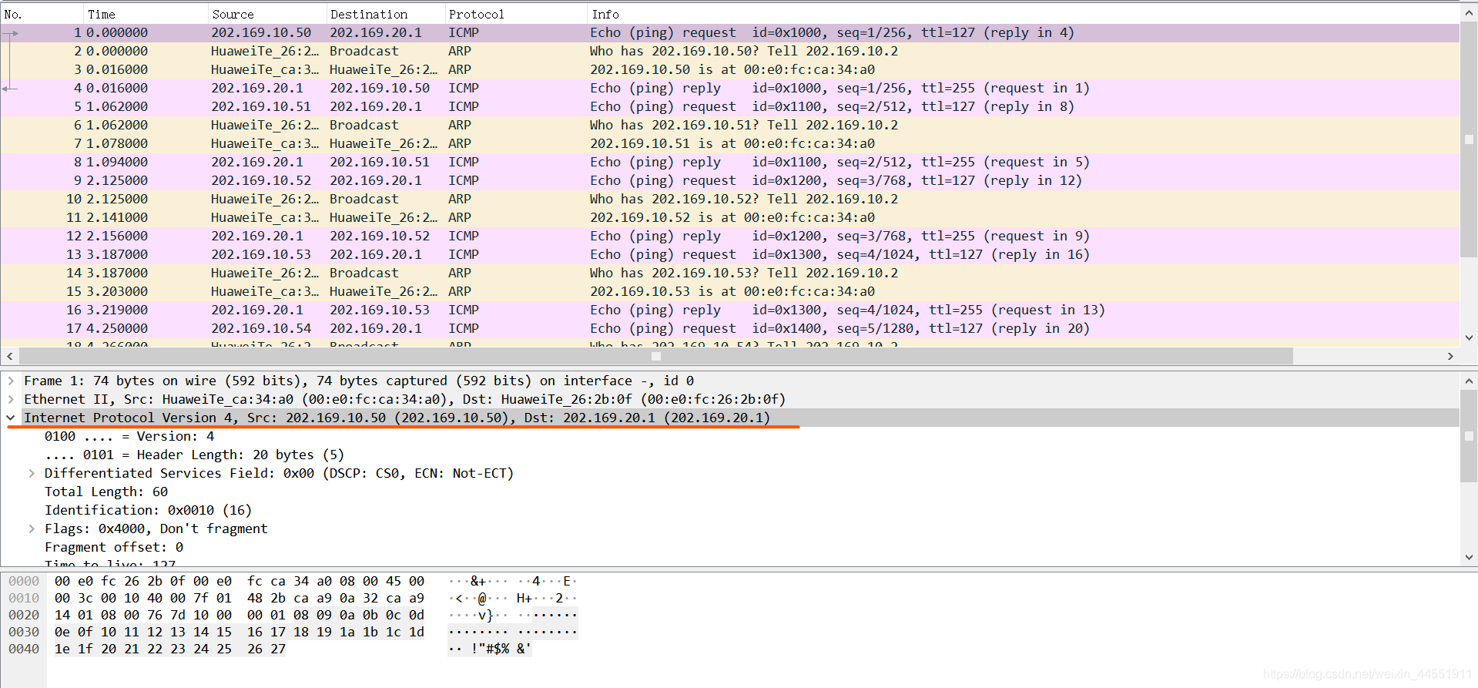This screenshot has height=688, width=1478.
Task: Click the packet list horizontal scroll-right arrow
Action: [1450, 356]
